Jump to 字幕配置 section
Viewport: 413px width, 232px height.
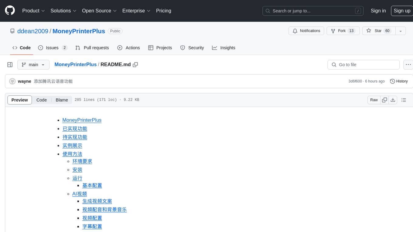(x=92, y=227)
